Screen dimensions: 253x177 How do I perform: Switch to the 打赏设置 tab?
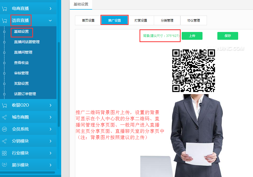[x=141, y=21]
